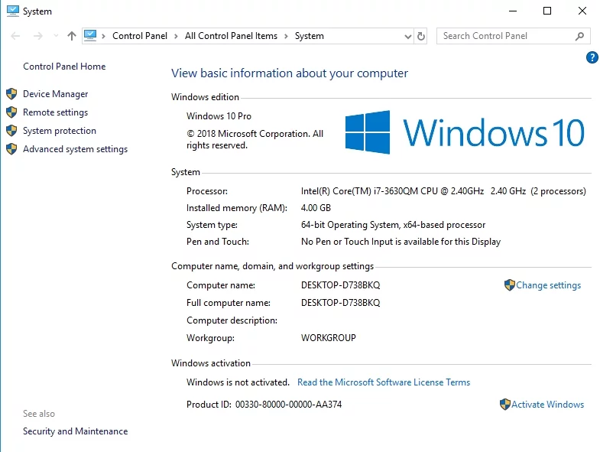The width and height of the screenshot is (600, 452).
Task: Open Security and Maintenance
Action: 75,431
